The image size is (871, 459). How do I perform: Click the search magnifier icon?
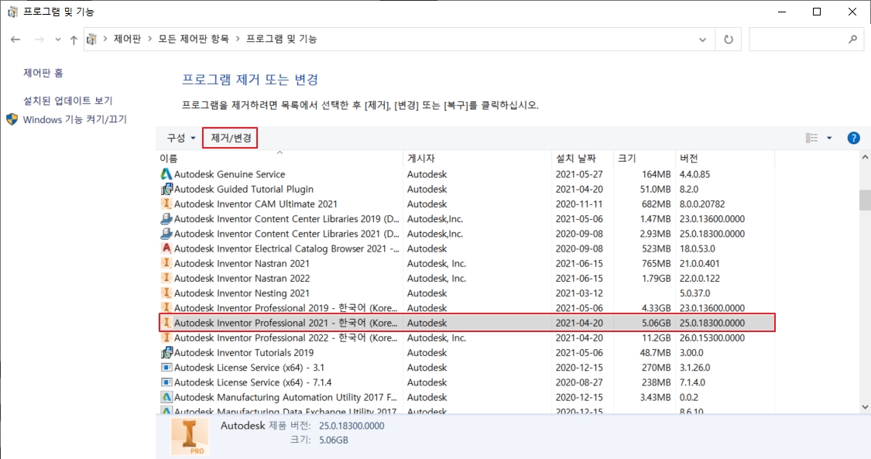point(852,39)
